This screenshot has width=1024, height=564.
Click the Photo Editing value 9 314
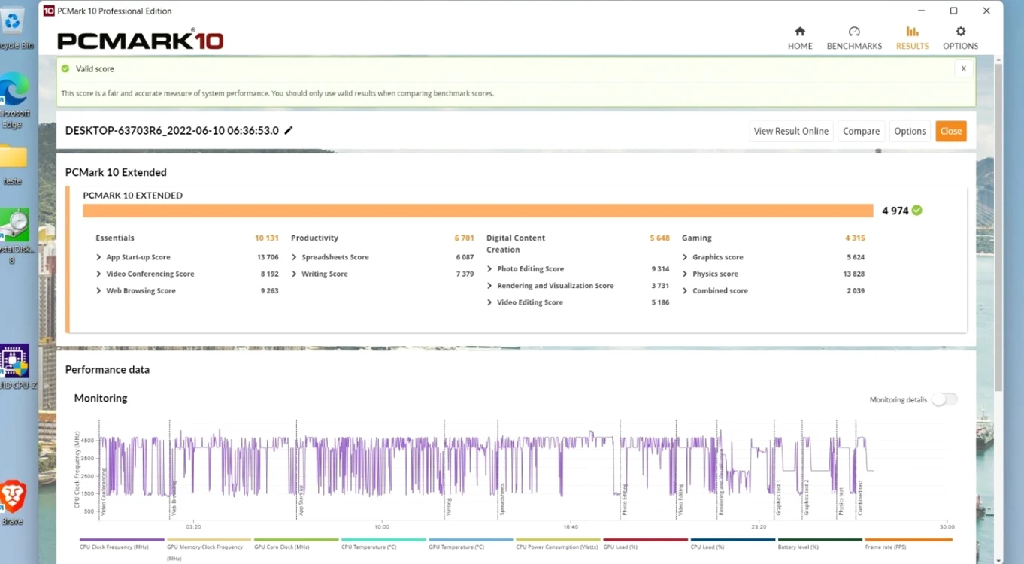(x=660, y=268)
